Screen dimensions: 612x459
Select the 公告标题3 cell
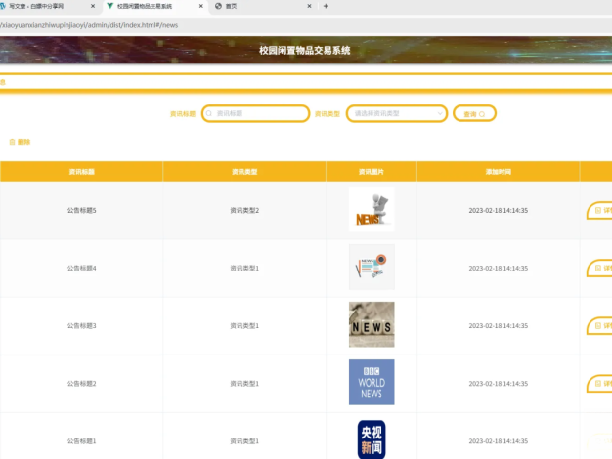[x=81, y=325]
